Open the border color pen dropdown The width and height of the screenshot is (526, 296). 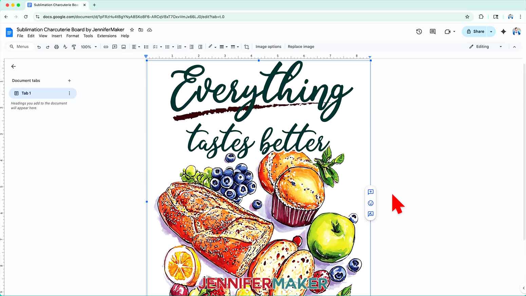(212, 47)
